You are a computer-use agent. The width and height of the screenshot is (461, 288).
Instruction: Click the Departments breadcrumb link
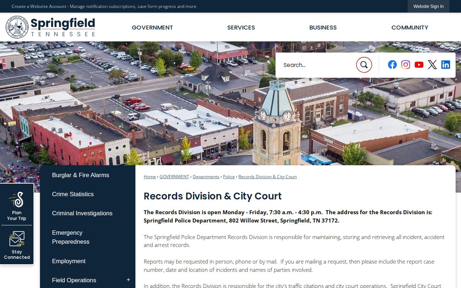(206, 177)
